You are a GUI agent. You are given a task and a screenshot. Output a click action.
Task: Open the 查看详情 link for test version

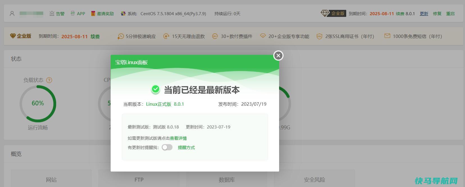pos(178,138)
